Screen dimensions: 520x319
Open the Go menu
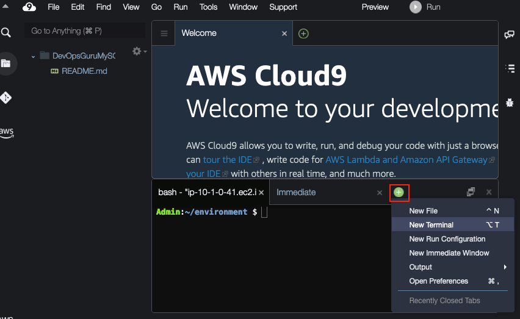point(156,7)
